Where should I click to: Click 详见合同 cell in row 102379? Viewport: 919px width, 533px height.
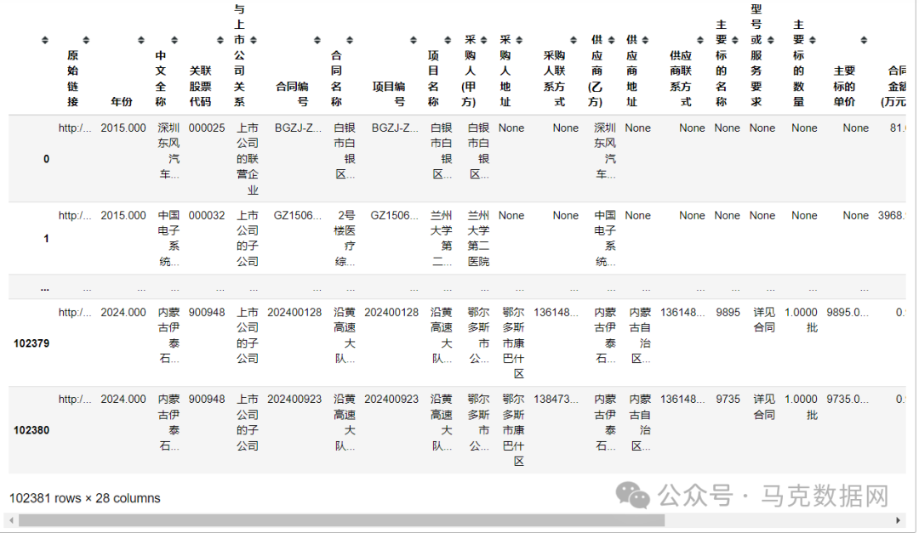tap(764, 320)
